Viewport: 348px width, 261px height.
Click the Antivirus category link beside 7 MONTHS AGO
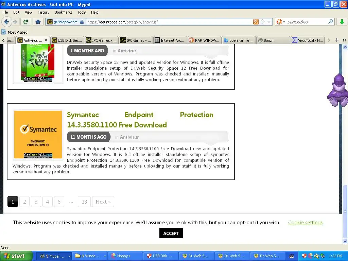[127, 51]
